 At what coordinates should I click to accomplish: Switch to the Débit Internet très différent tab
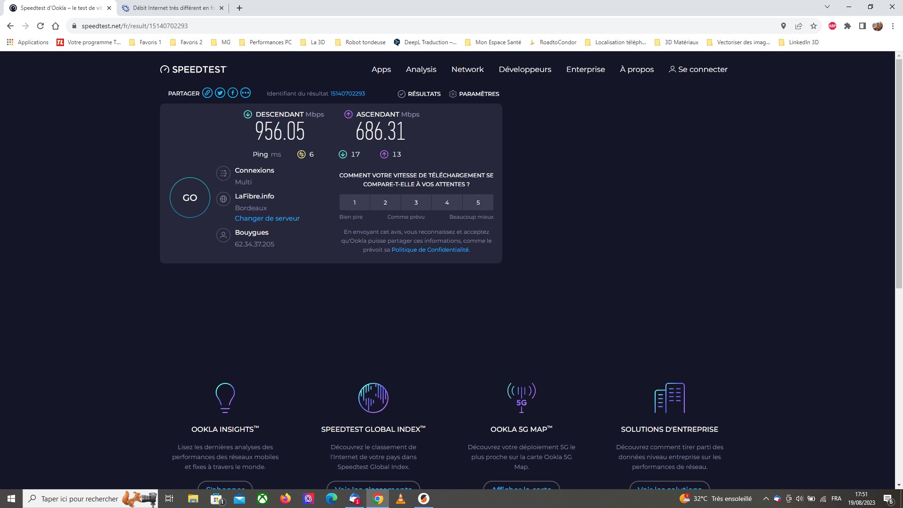click(x=173, y=8)
